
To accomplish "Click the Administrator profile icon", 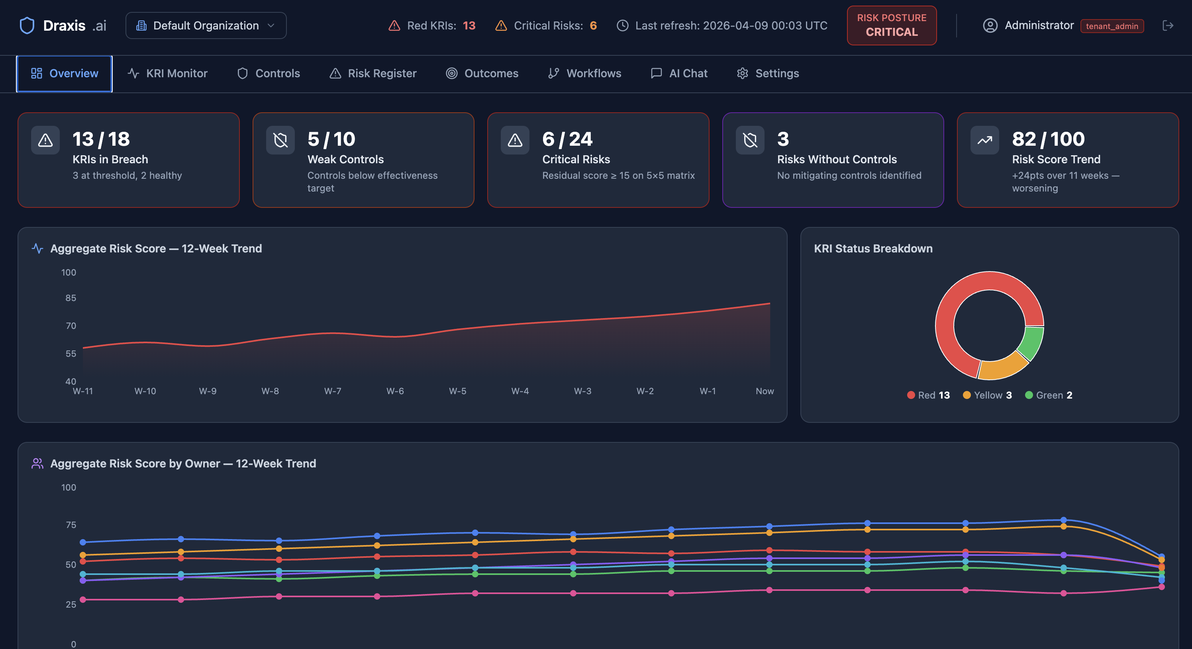I will point(990,25).
